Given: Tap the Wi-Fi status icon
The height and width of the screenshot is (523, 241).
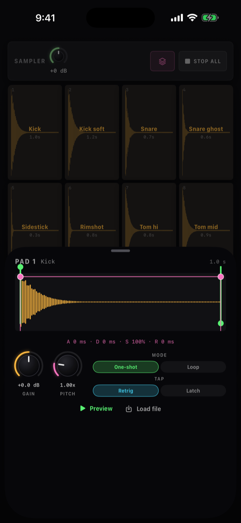Looking at the screenshot, I should (x=192, y=18).
